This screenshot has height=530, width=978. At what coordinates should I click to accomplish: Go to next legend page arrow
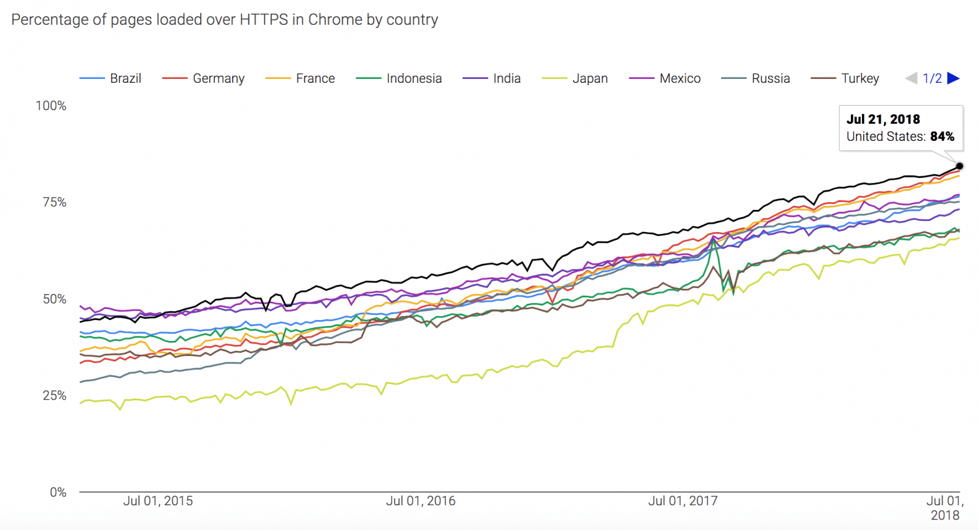(x=953, y=78)
